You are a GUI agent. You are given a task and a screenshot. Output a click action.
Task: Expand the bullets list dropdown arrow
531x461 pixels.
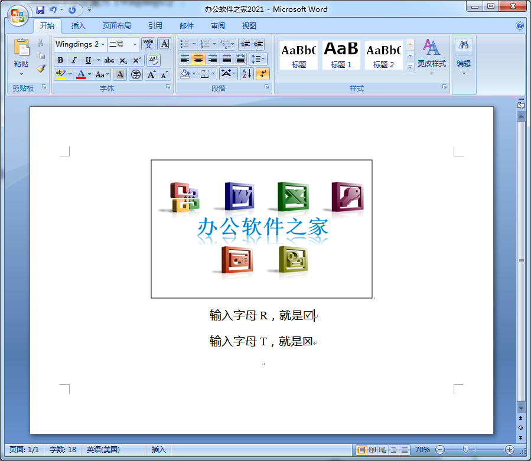tap(194, 44)
